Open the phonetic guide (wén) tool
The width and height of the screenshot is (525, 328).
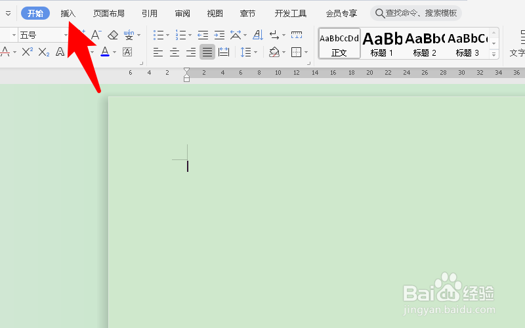[x=129, y=35]
